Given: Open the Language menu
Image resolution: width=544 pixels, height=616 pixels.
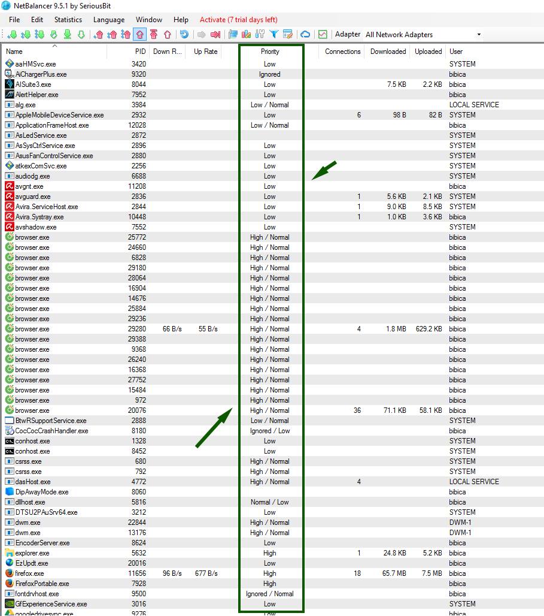Looking at the screenshot, I should pos(109,20).
